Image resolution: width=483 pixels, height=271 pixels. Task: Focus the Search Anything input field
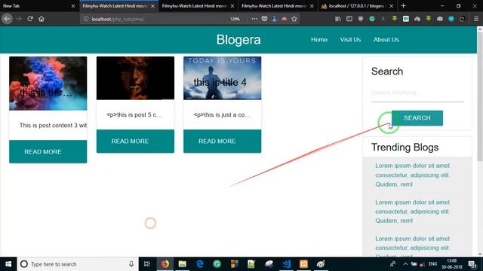pyautogui.click(x=417, y=93)
